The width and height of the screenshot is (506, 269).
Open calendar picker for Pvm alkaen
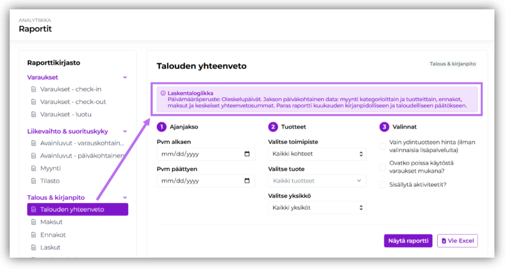[x=247, y=154]
